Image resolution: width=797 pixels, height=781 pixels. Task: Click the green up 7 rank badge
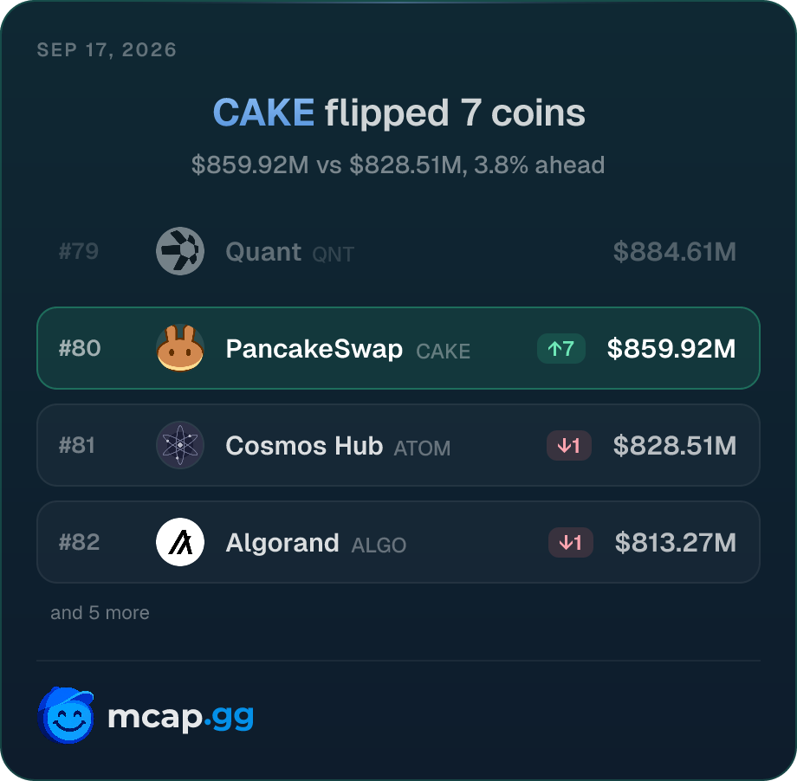561,349
